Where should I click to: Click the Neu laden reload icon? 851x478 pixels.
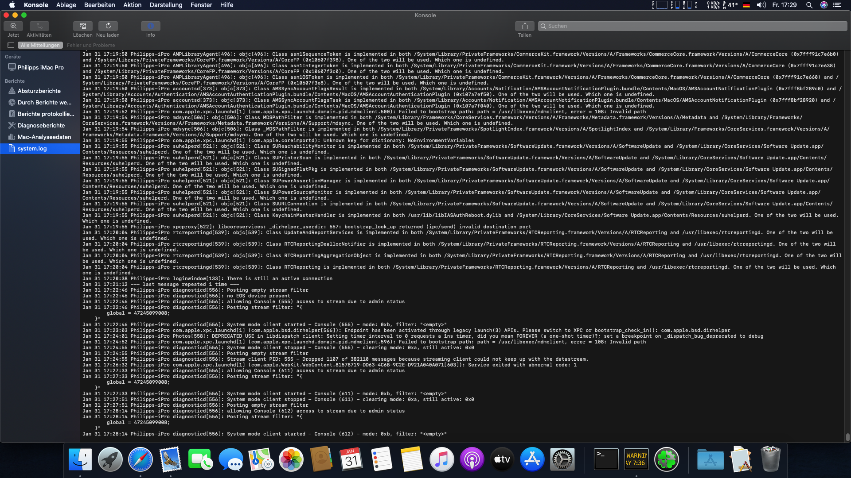108,26
